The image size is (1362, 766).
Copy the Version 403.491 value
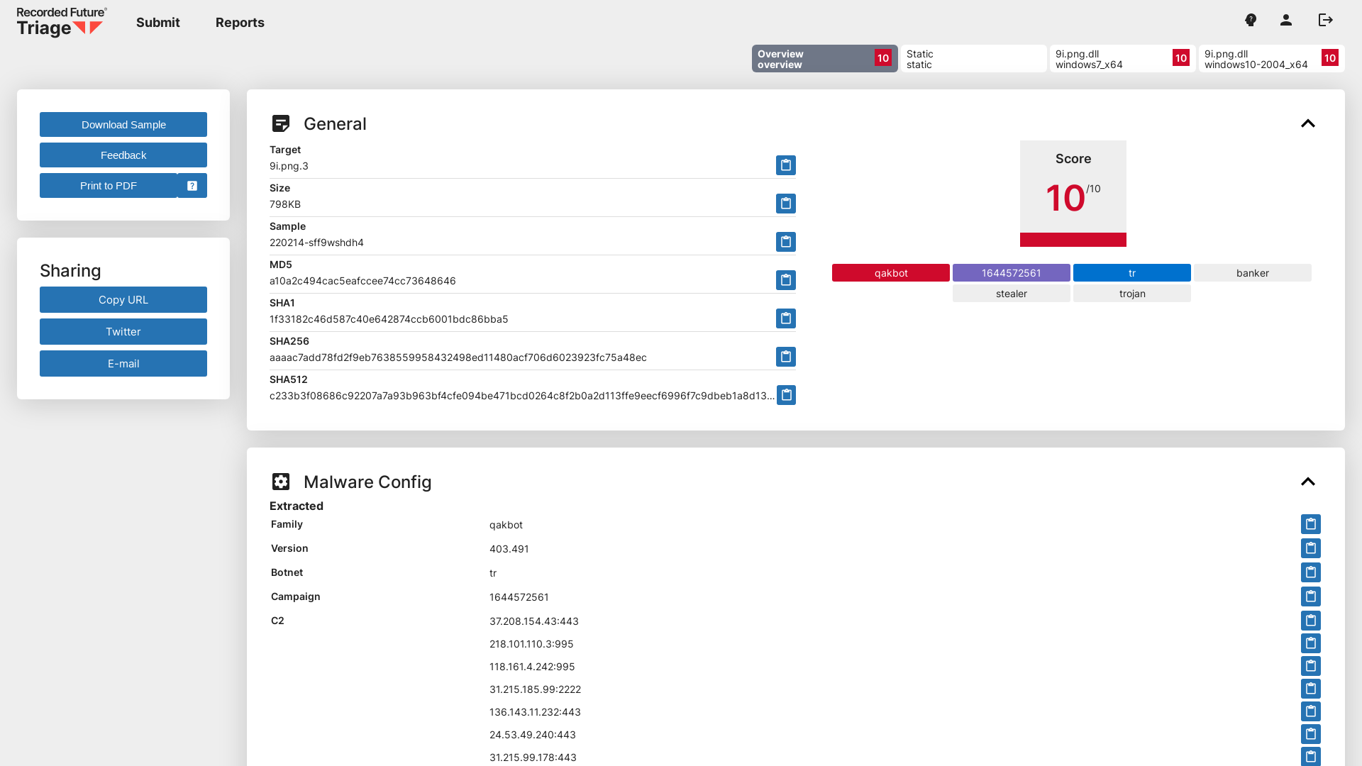[x=1310, y=548]
